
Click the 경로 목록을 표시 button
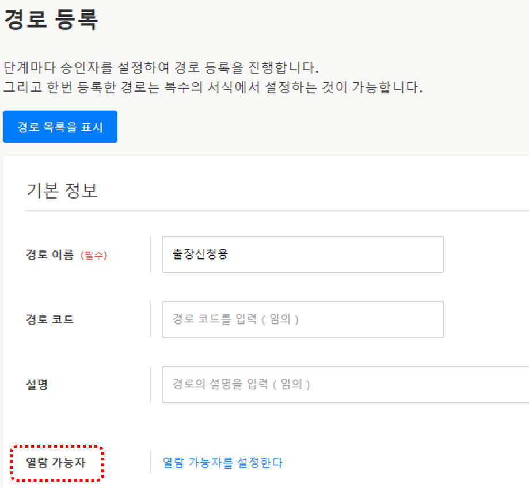[60, 127]
